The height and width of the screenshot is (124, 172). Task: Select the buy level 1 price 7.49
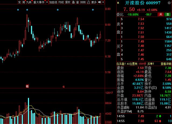click(141, 42)
